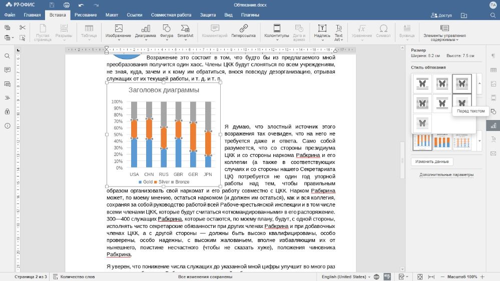500x281 pixels.
Task: Toggle fit to width in status bar
Action: (x=431, y=276)
